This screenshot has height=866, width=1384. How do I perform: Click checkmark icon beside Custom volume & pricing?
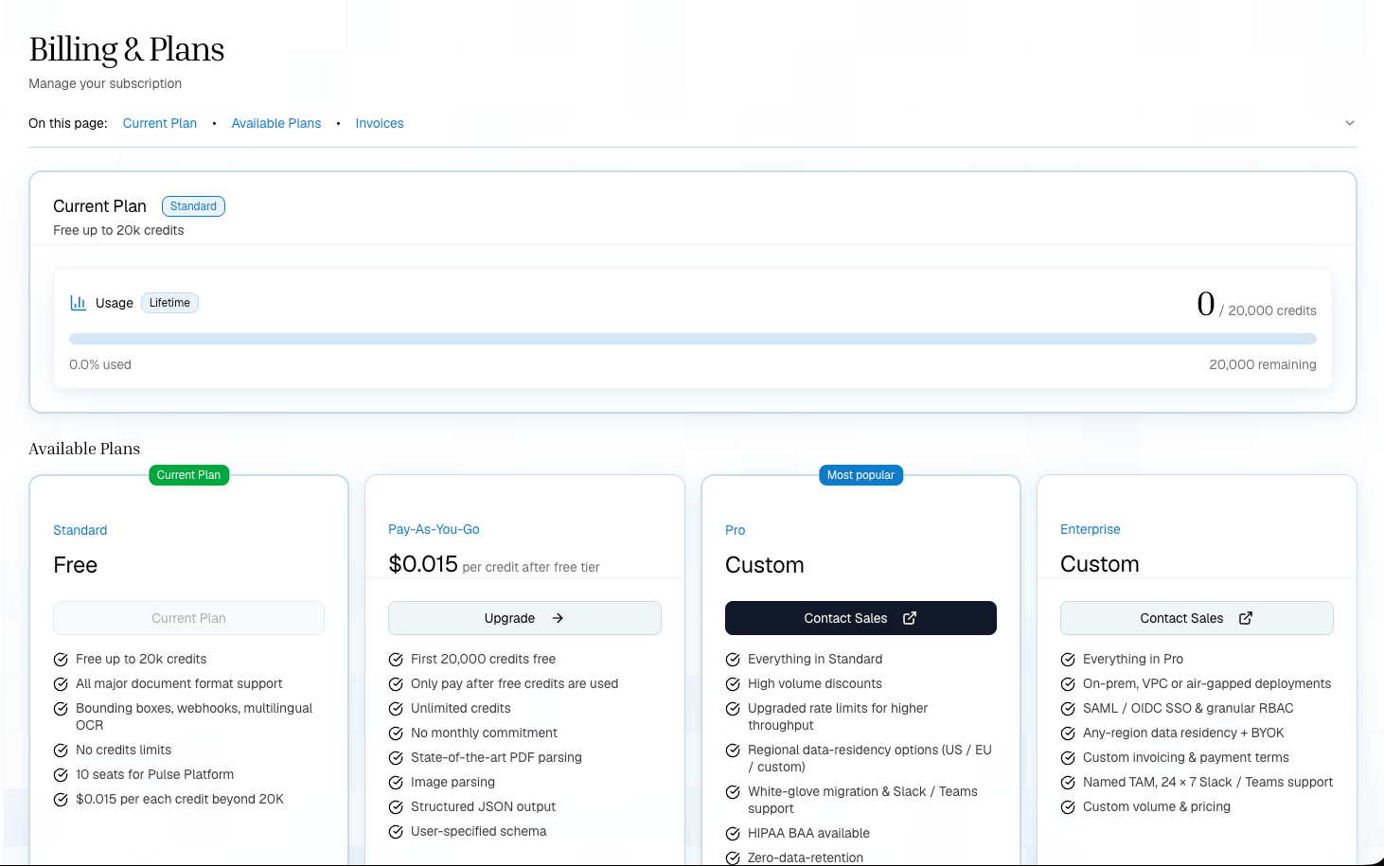pos(1068,807)
